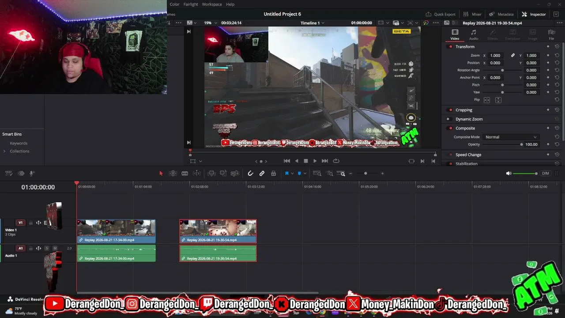The height and width of the screenshot is (318, 565).
Task: Open the Help menu
Action: pyautogui.click(x=230, y=4)
